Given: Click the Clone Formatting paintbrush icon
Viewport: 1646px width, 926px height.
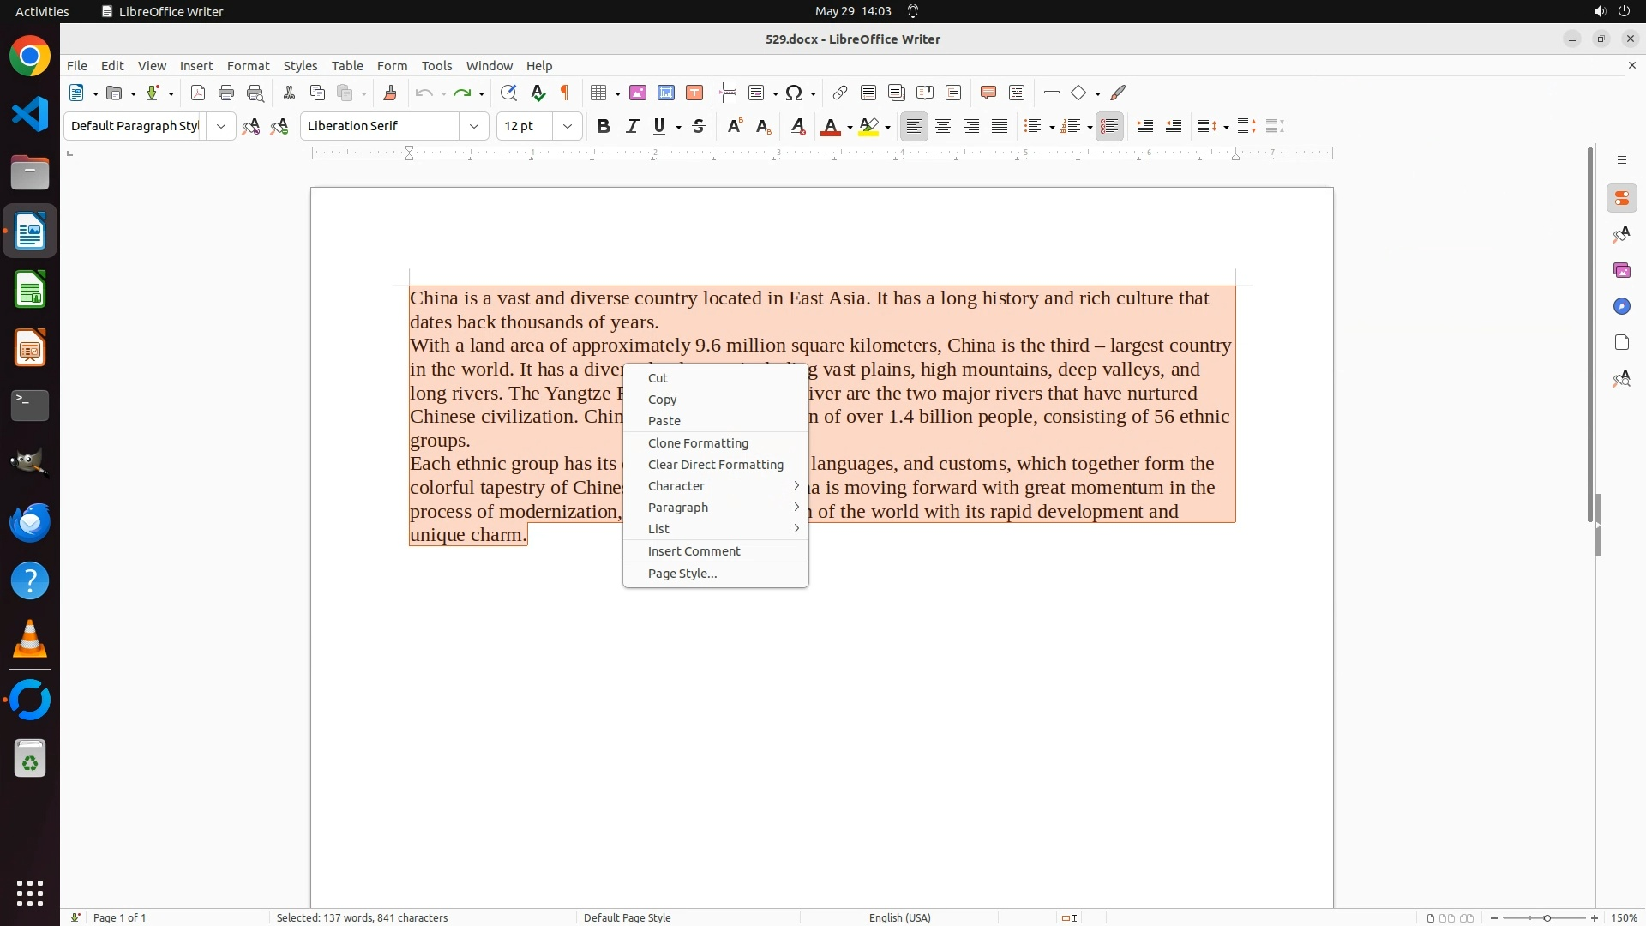Looking at the screenshot, I should (x=390, y=93).
